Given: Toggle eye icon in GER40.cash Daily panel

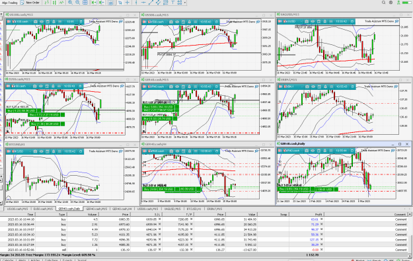Looking at the screenshot, I should (x=313, y=151).
